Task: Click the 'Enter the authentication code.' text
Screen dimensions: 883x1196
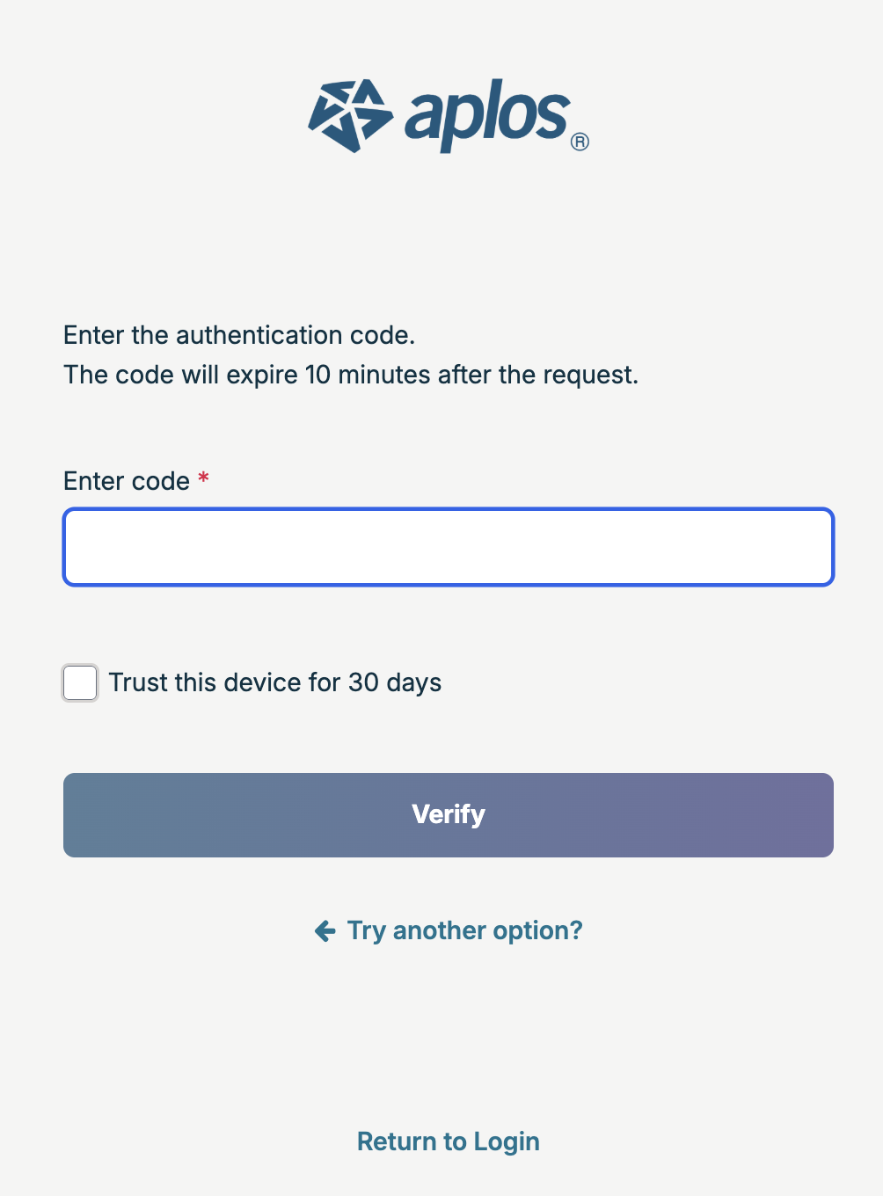Action: 239,335
